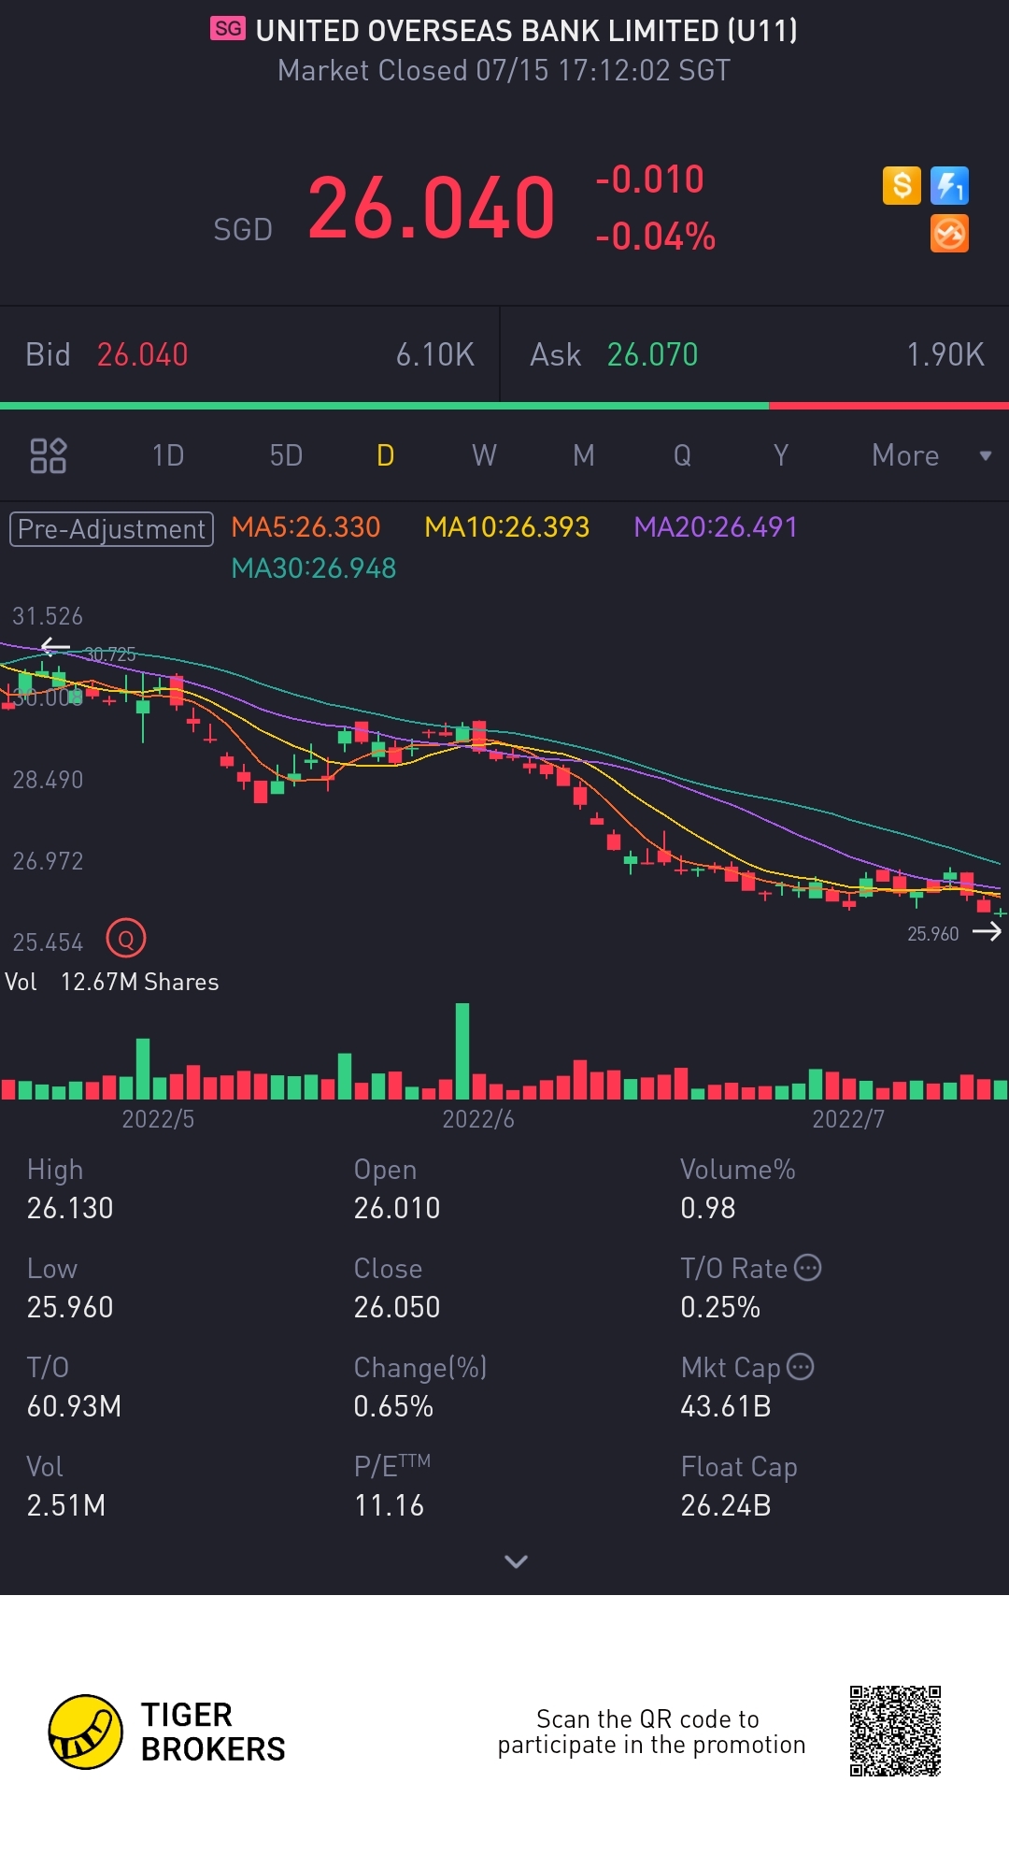Select the yearly Y chart tab
The image size is (1009, 1869).
(781, 455)
